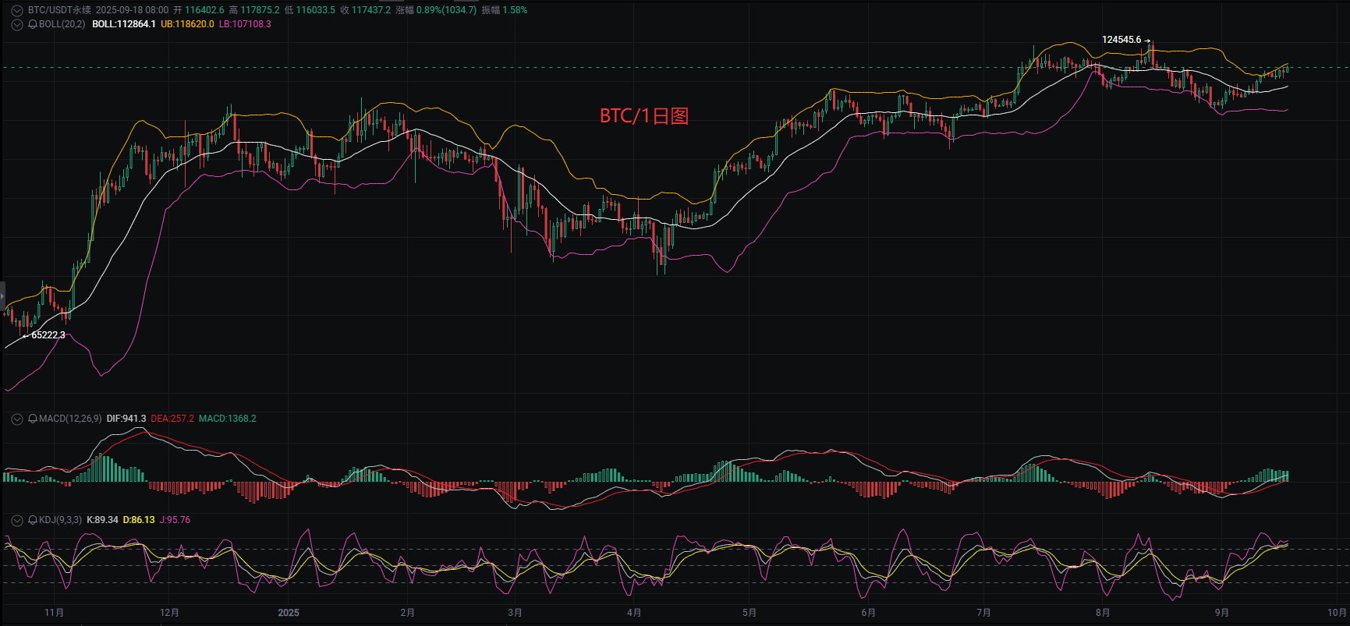Viewport: 1350px width, 626px height.
Task: Click the UB:118620.0 upper band value
Action: coord(187,24)
